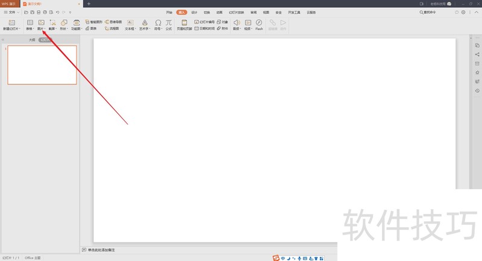Click the share icon in right sidebar
The height and width of the screenshot is (261, 482).
pyautogui.click(x=477, y=54)
